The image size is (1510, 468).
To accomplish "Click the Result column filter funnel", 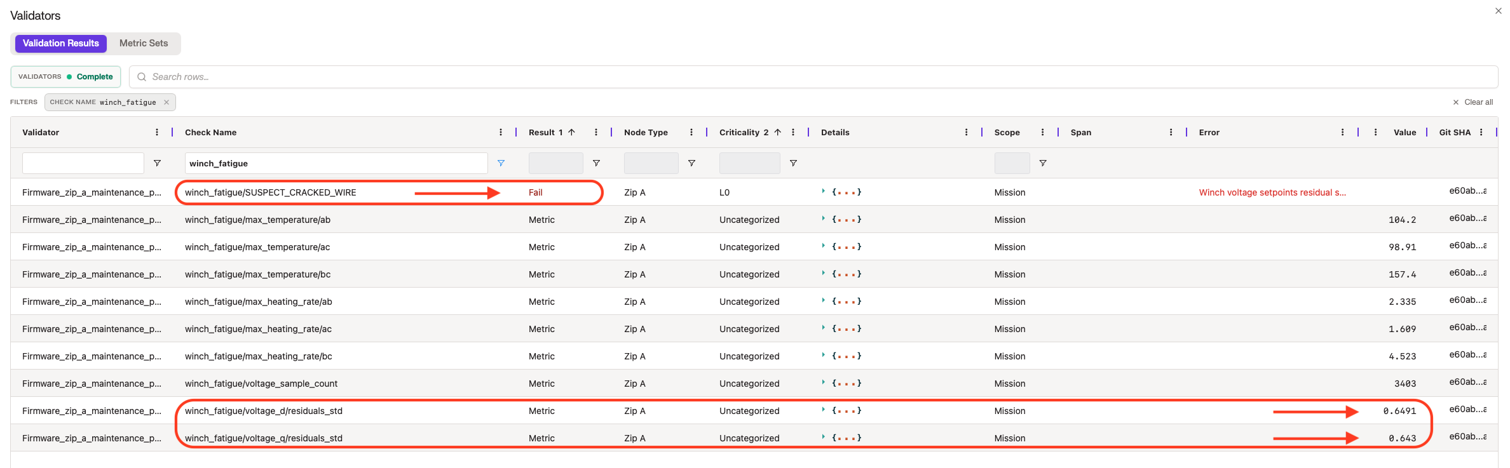I will [596, 163].
